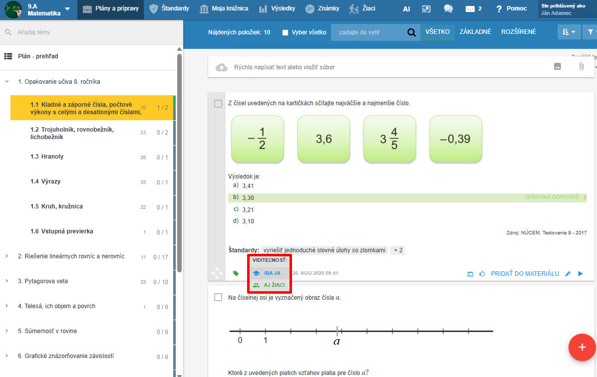The image size is (597, 377).
Task: Collapse '1. Opakovanie učiva 8. ročníka' section
Action: (x=7, y=81)
